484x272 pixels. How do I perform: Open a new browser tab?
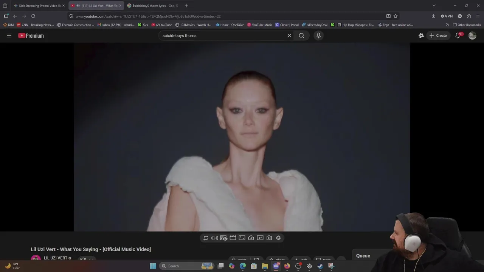pyautogui.click(x=186, y=6)
